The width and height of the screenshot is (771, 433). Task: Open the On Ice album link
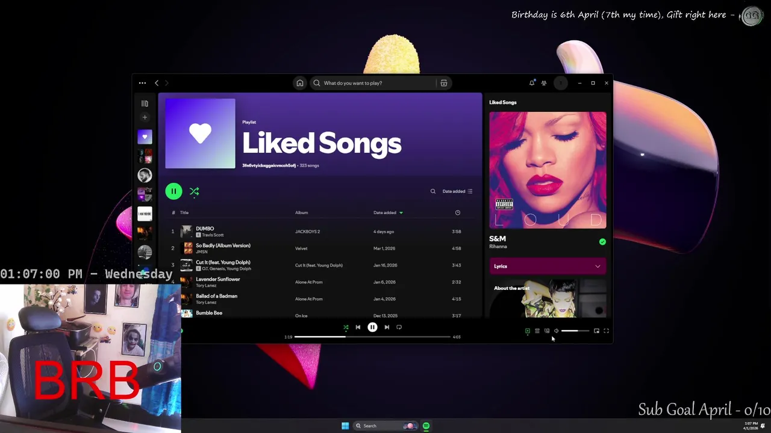(301, 316)
